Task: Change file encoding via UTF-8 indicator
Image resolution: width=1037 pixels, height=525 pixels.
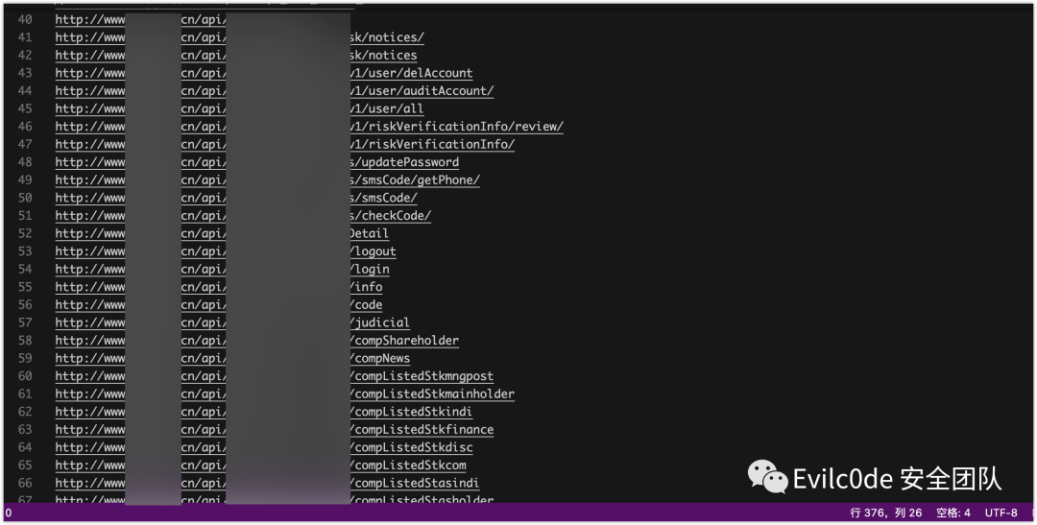Action: [x=1001, y=513]
